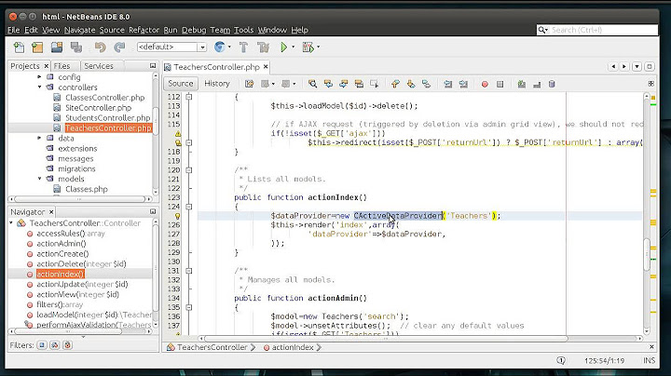Click the New Project toolbar icon
Screen dimensions: 671x376
[x=37, y=47]
